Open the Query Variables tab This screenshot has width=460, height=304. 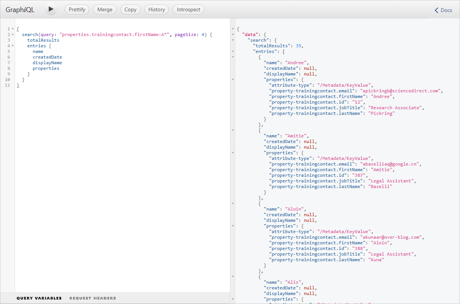point(39,298)
